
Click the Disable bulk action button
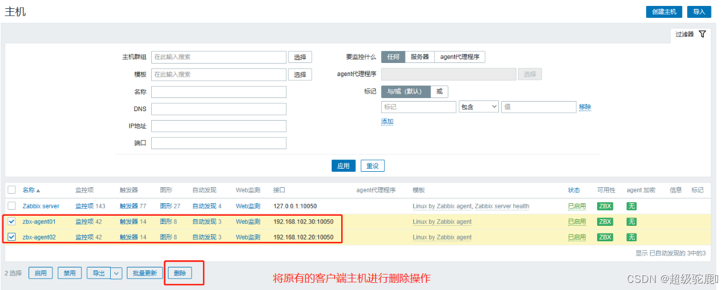tap(70, 273)
